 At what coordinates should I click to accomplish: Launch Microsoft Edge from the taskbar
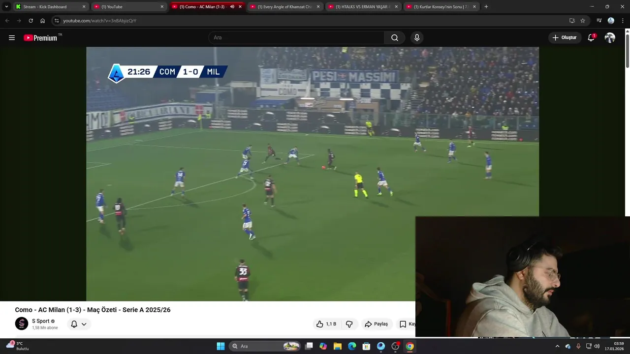pos(352,346)
